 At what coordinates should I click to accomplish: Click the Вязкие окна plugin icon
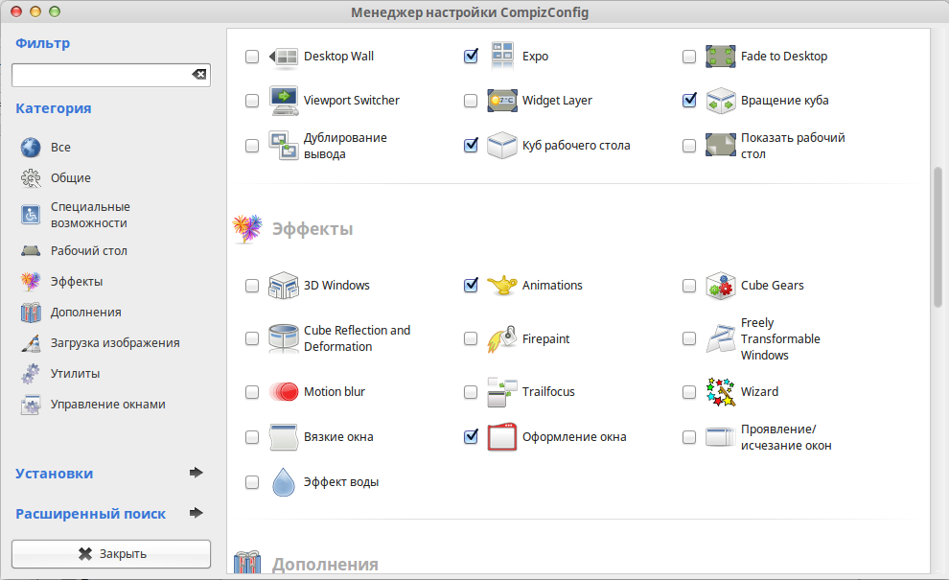283,437
